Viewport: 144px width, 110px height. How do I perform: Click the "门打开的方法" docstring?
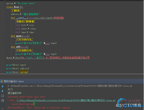click(x=24, y=40)
